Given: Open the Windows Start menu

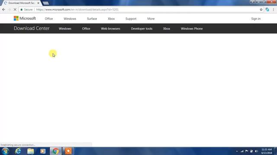Looking at the screenshot, I should tap(6, 151).
